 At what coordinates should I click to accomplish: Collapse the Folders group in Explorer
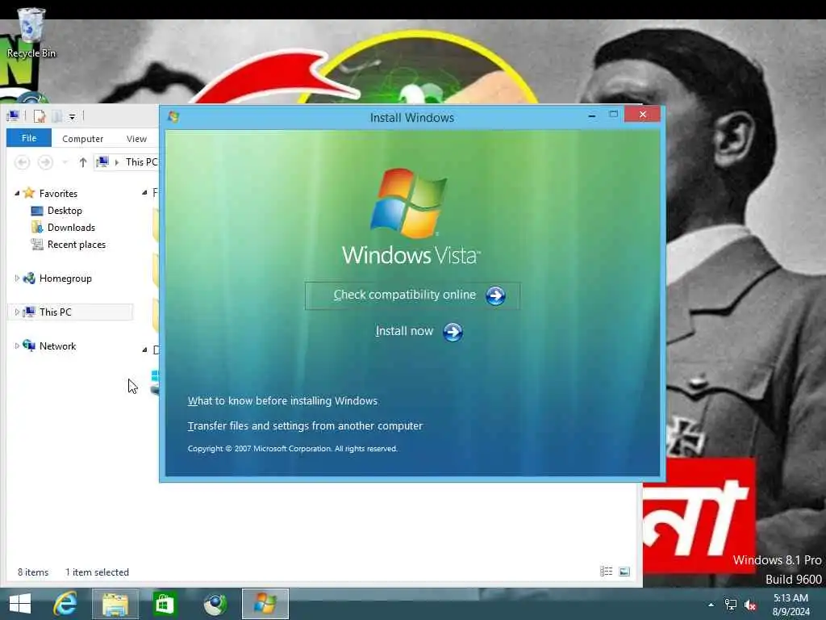[x=144, y=193]
